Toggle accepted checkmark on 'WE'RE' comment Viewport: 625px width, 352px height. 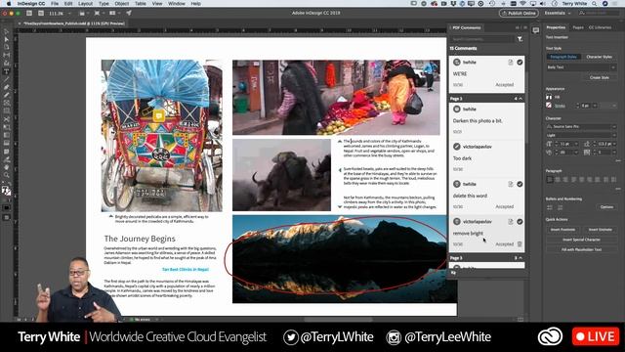click(x=520, y=63)
